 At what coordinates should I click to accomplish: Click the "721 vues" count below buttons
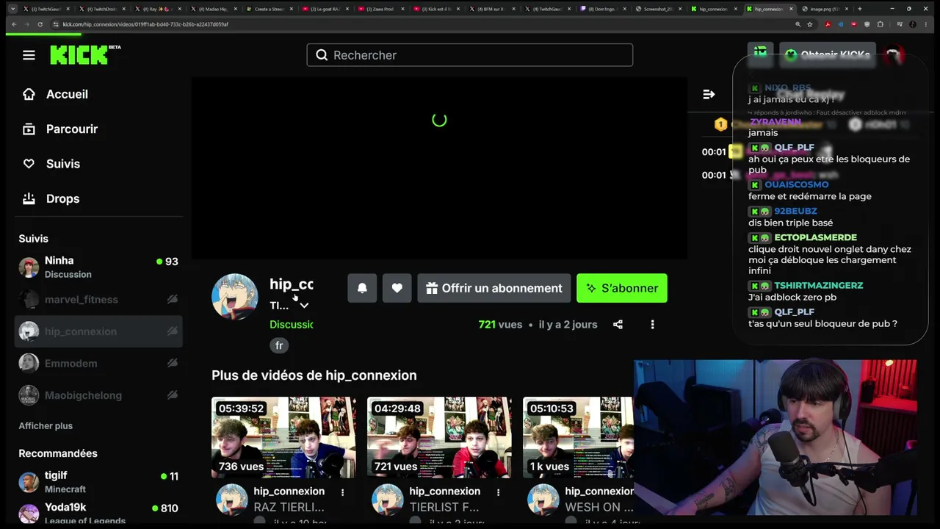point(500,324)
